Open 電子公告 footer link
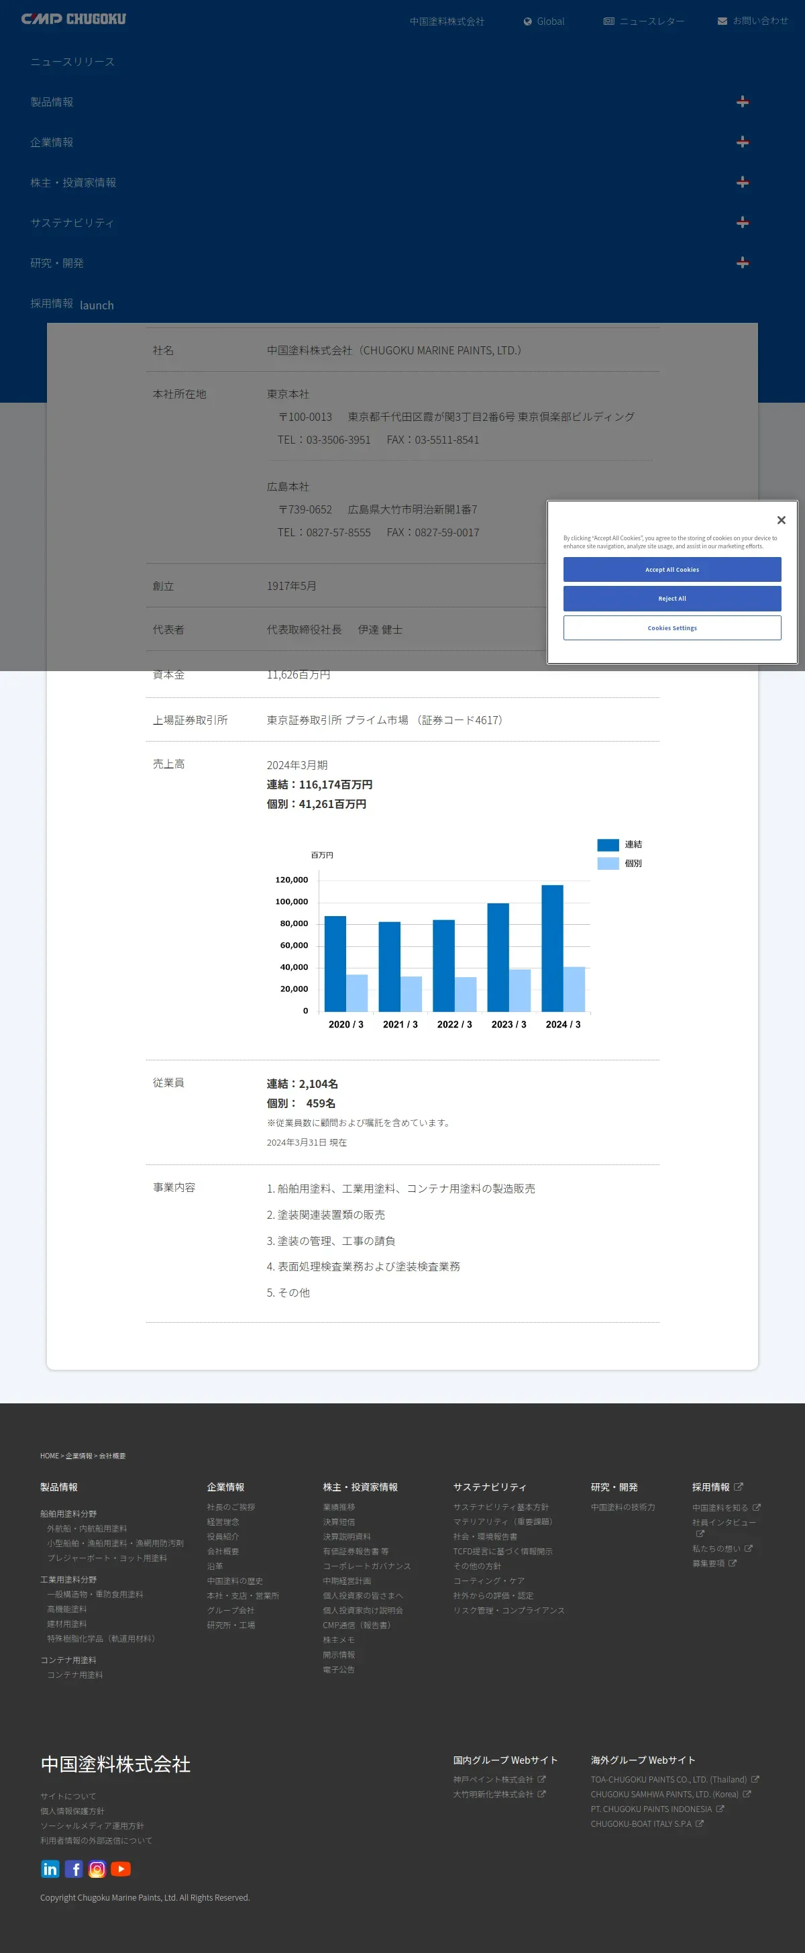 [x=339, y=1668]
